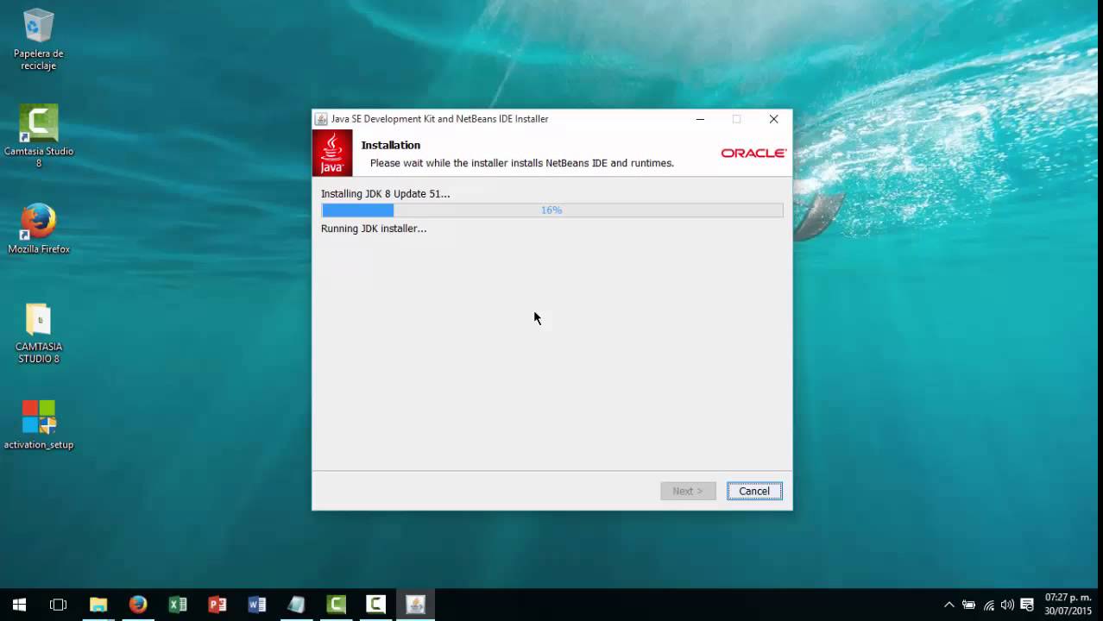The image size is (1103, 621).
Task: Click the greyed-out maximize button
Action: click(x=736, y=119)
